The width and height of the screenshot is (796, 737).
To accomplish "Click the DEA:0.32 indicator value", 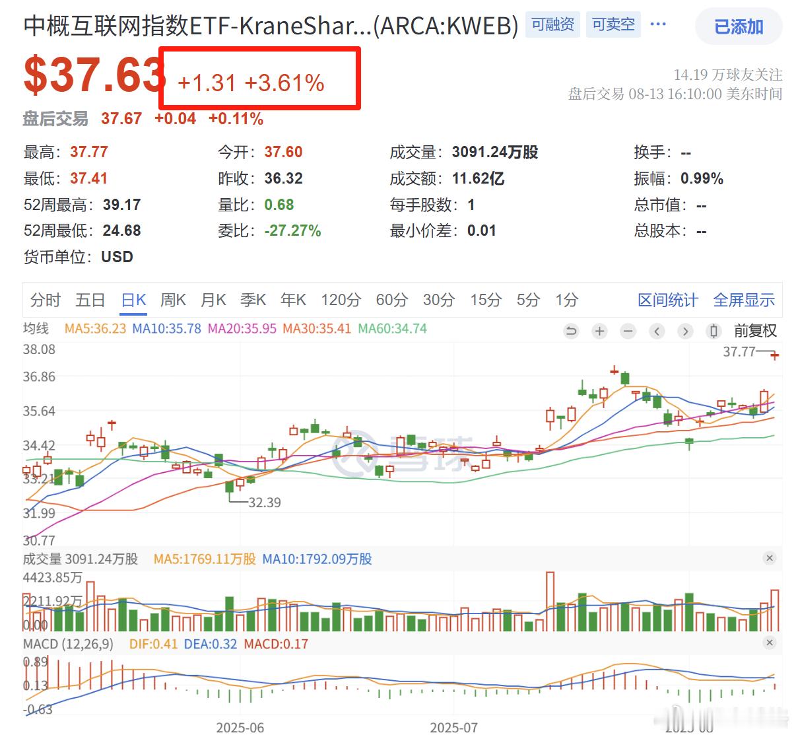I will pyautogui.click(x=210, y=643).
